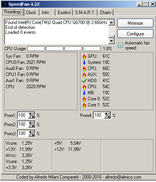Click the Pwm1 spinner arrows
The image size is (156, 182).
point(32,115)
